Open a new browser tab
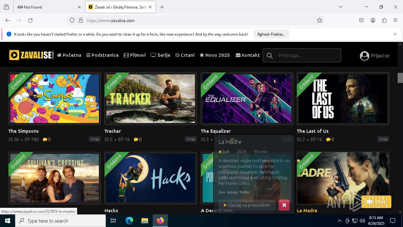Screen dimensions: 403x227 coord(162,7)
